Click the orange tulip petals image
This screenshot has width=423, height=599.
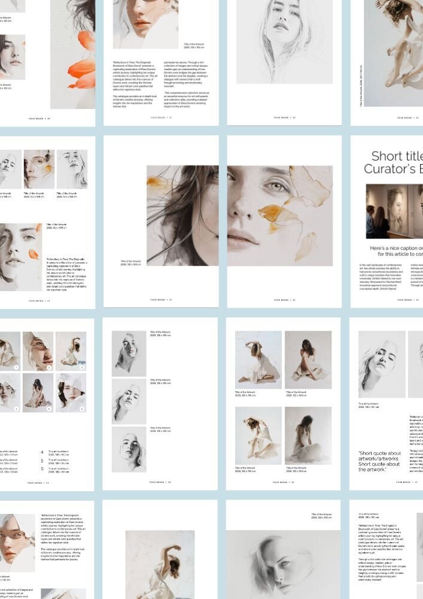pyautogui.click(x=82, y=60)
